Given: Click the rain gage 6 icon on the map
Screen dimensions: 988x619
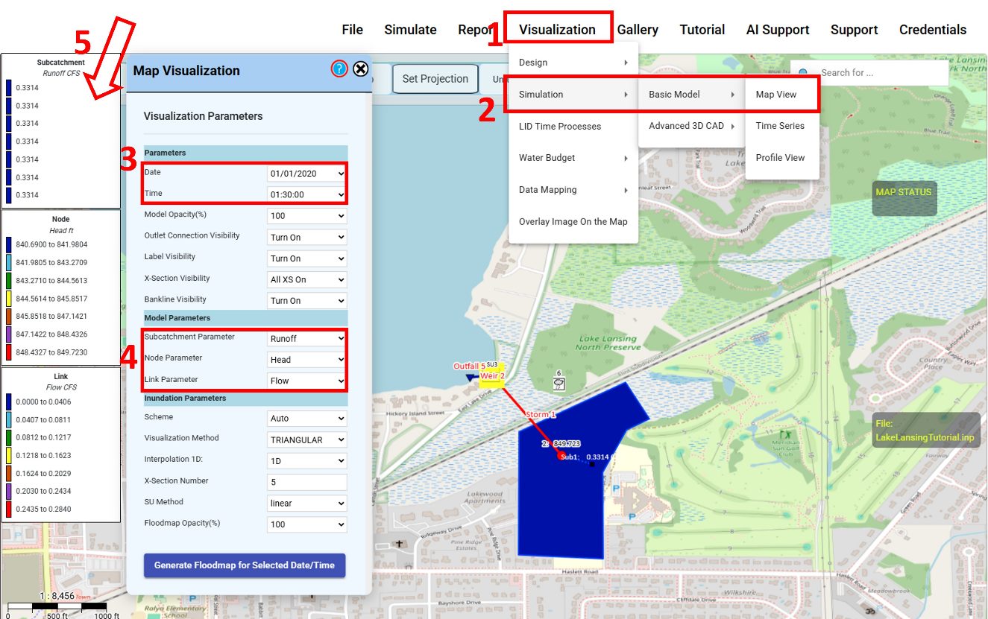Looking at the screenshot, I should point(558,384).
